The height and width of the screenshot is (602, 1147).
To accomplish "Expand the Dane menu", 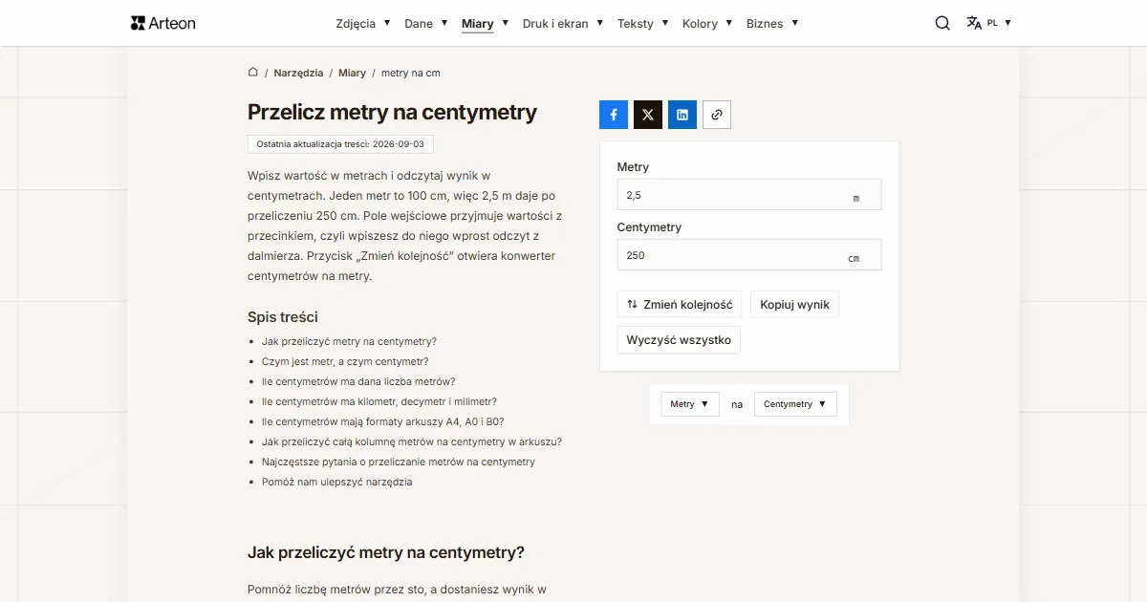I will point(426,23).
